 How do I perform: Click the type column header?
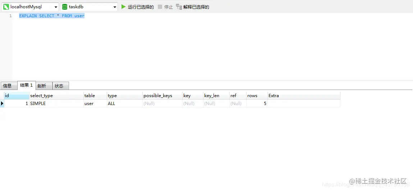point(125,96)
